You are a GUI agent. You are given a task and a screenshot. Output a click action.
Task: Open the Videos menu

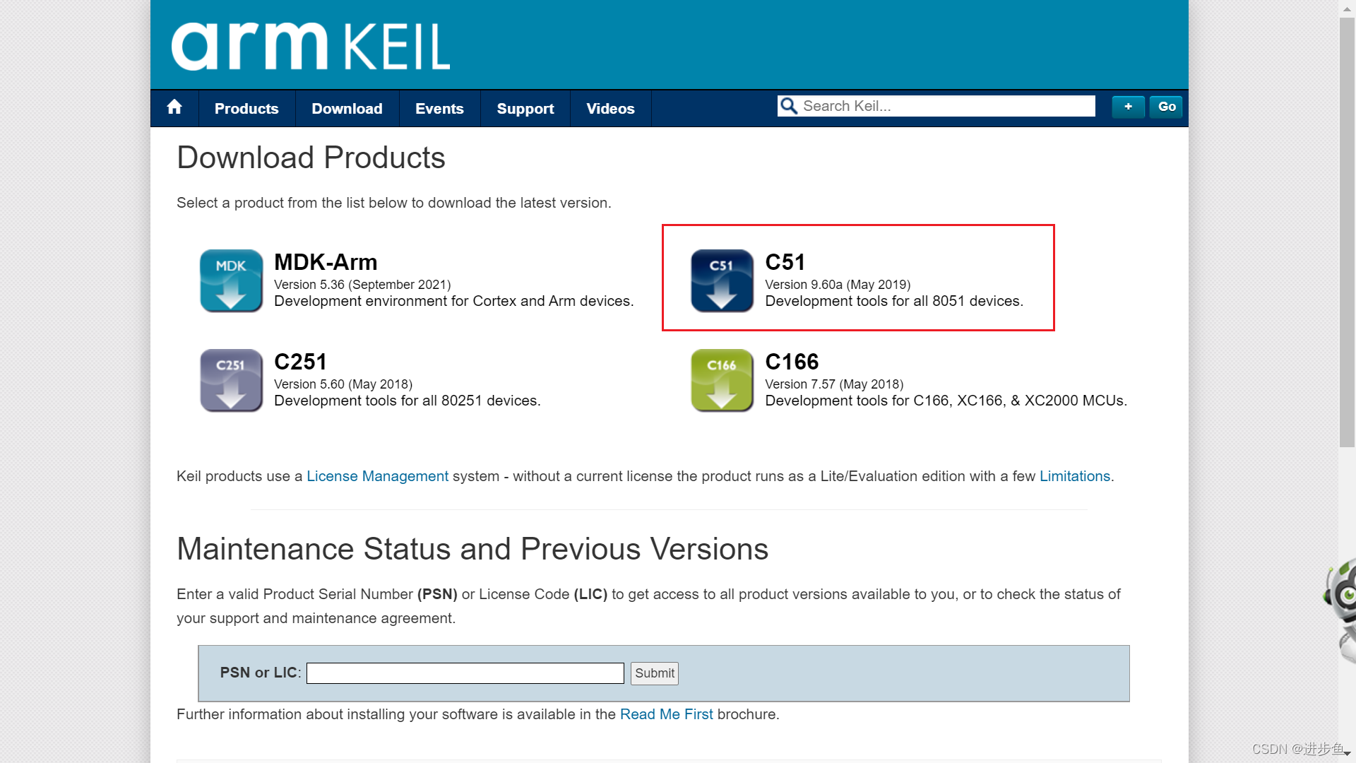(x=609, y=108)
